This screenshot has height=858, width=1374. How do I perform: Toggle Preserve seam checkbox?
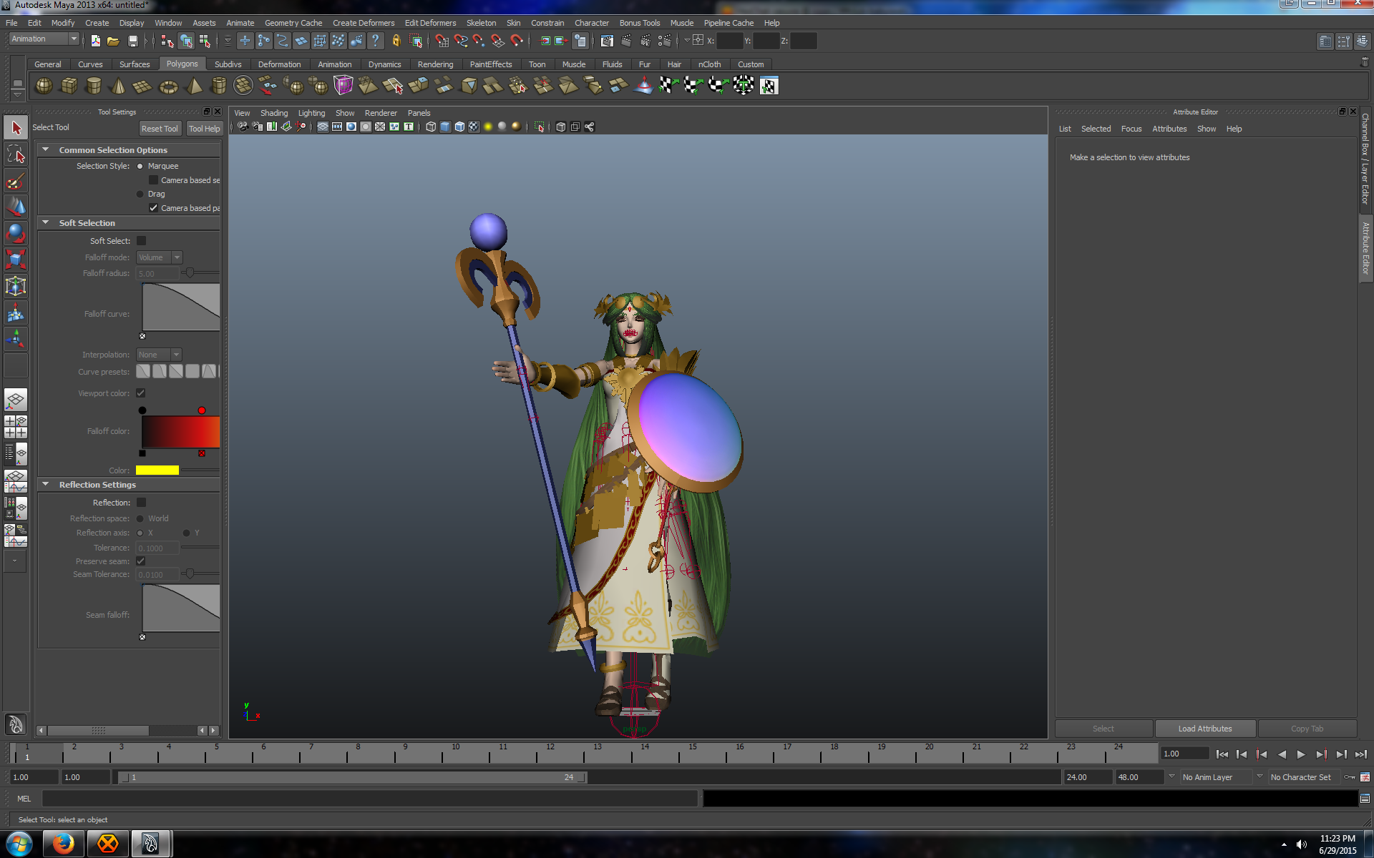click(141, 561)
